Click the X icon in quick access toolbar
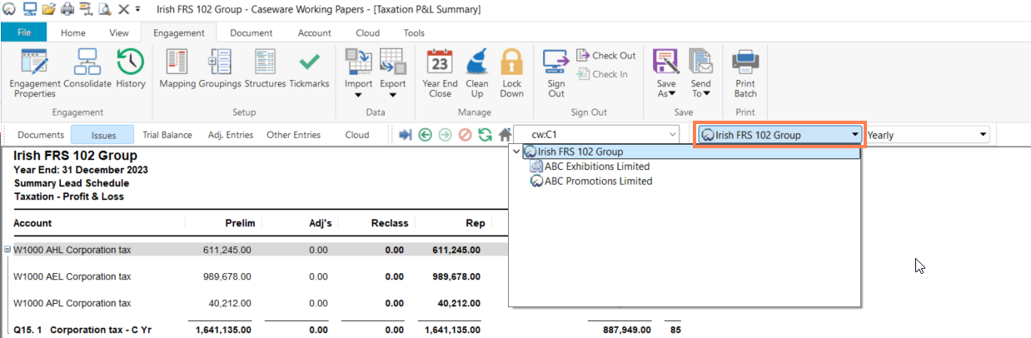This screenshot has height=338, width=1031. click(x=123, y=9)
